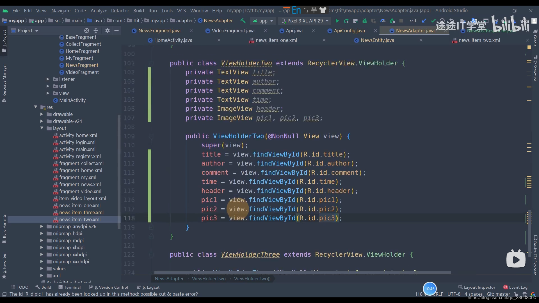
Task: Locate opened file in Project tree
Action: click(x=87, y=31)
